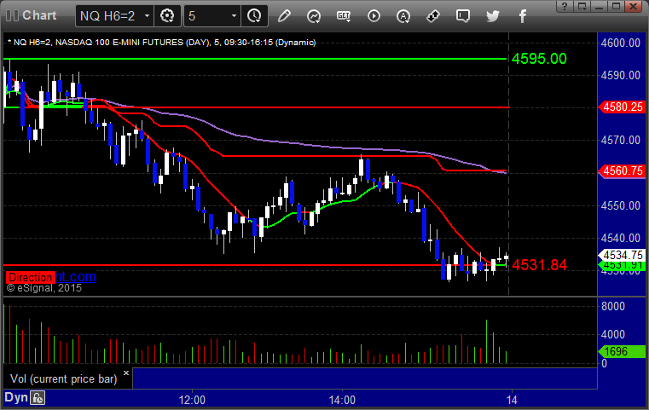Image resolution: width=649 pixels, height=410 pixels.
Task: Click the lock icon beside Dyn
Action: click(38, 398)
